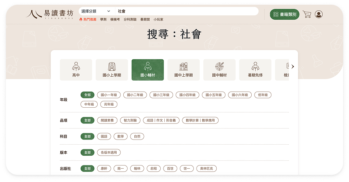
Task: Toggle the 康軒 publisher filter
Action: [104, 168]
